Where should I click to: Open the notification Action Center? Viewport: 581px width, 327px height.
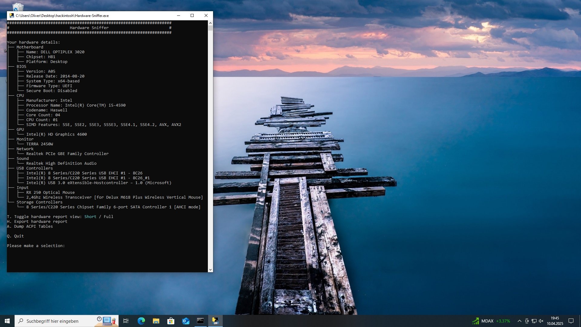pos(571,321)
